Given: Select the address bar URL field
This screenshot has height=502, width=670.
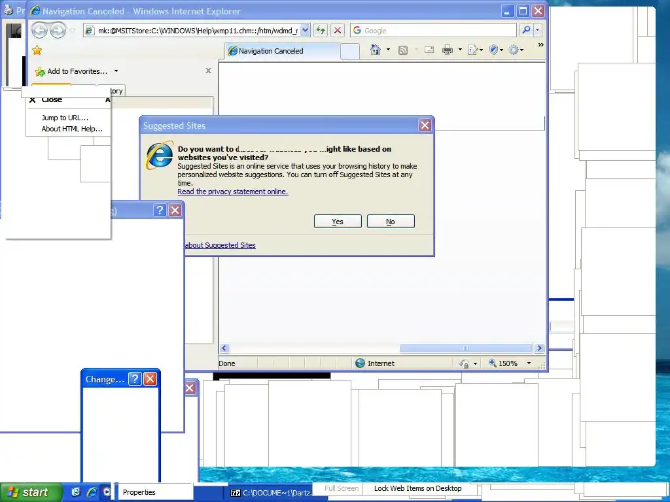Looking at the screenshot, I should pos(198,30).
